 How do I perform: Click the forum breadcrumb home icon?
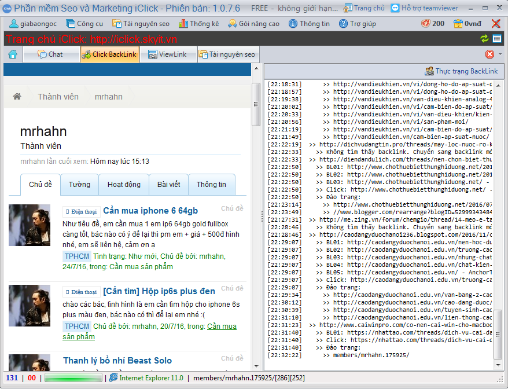coord(17,97)
